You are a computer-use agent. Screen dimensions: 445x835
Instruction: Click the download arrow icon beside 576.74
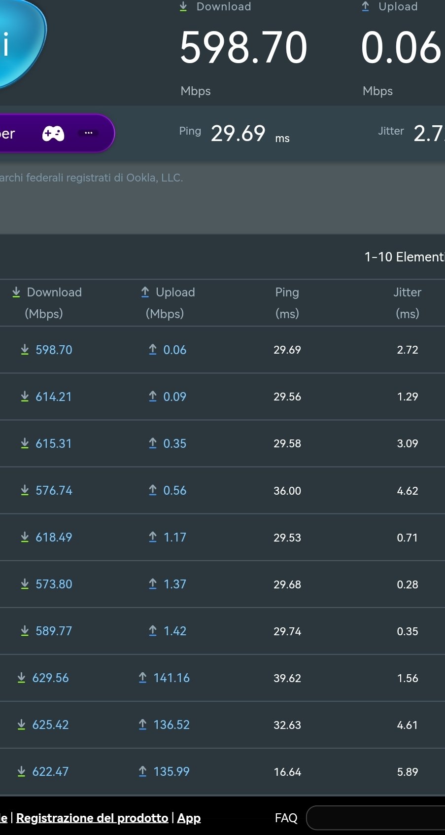[x=25, y=490]
